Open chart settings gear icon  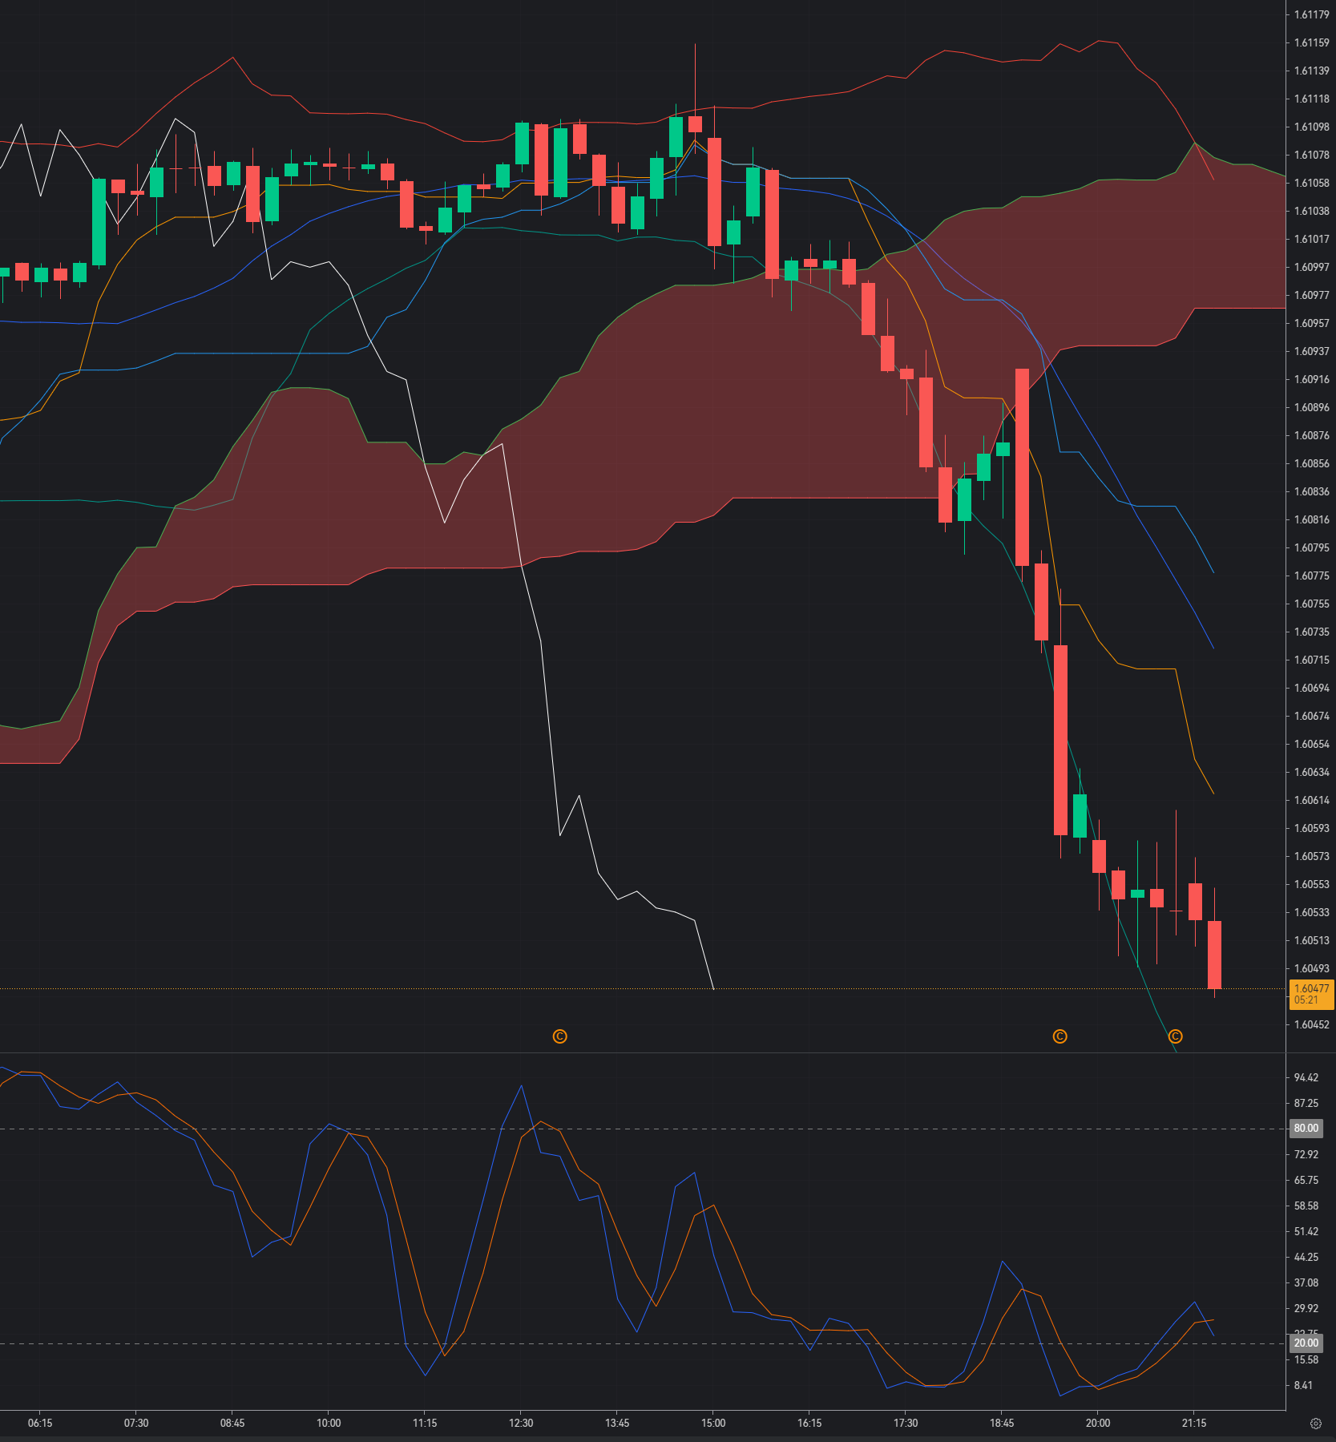point(1315,1424)
